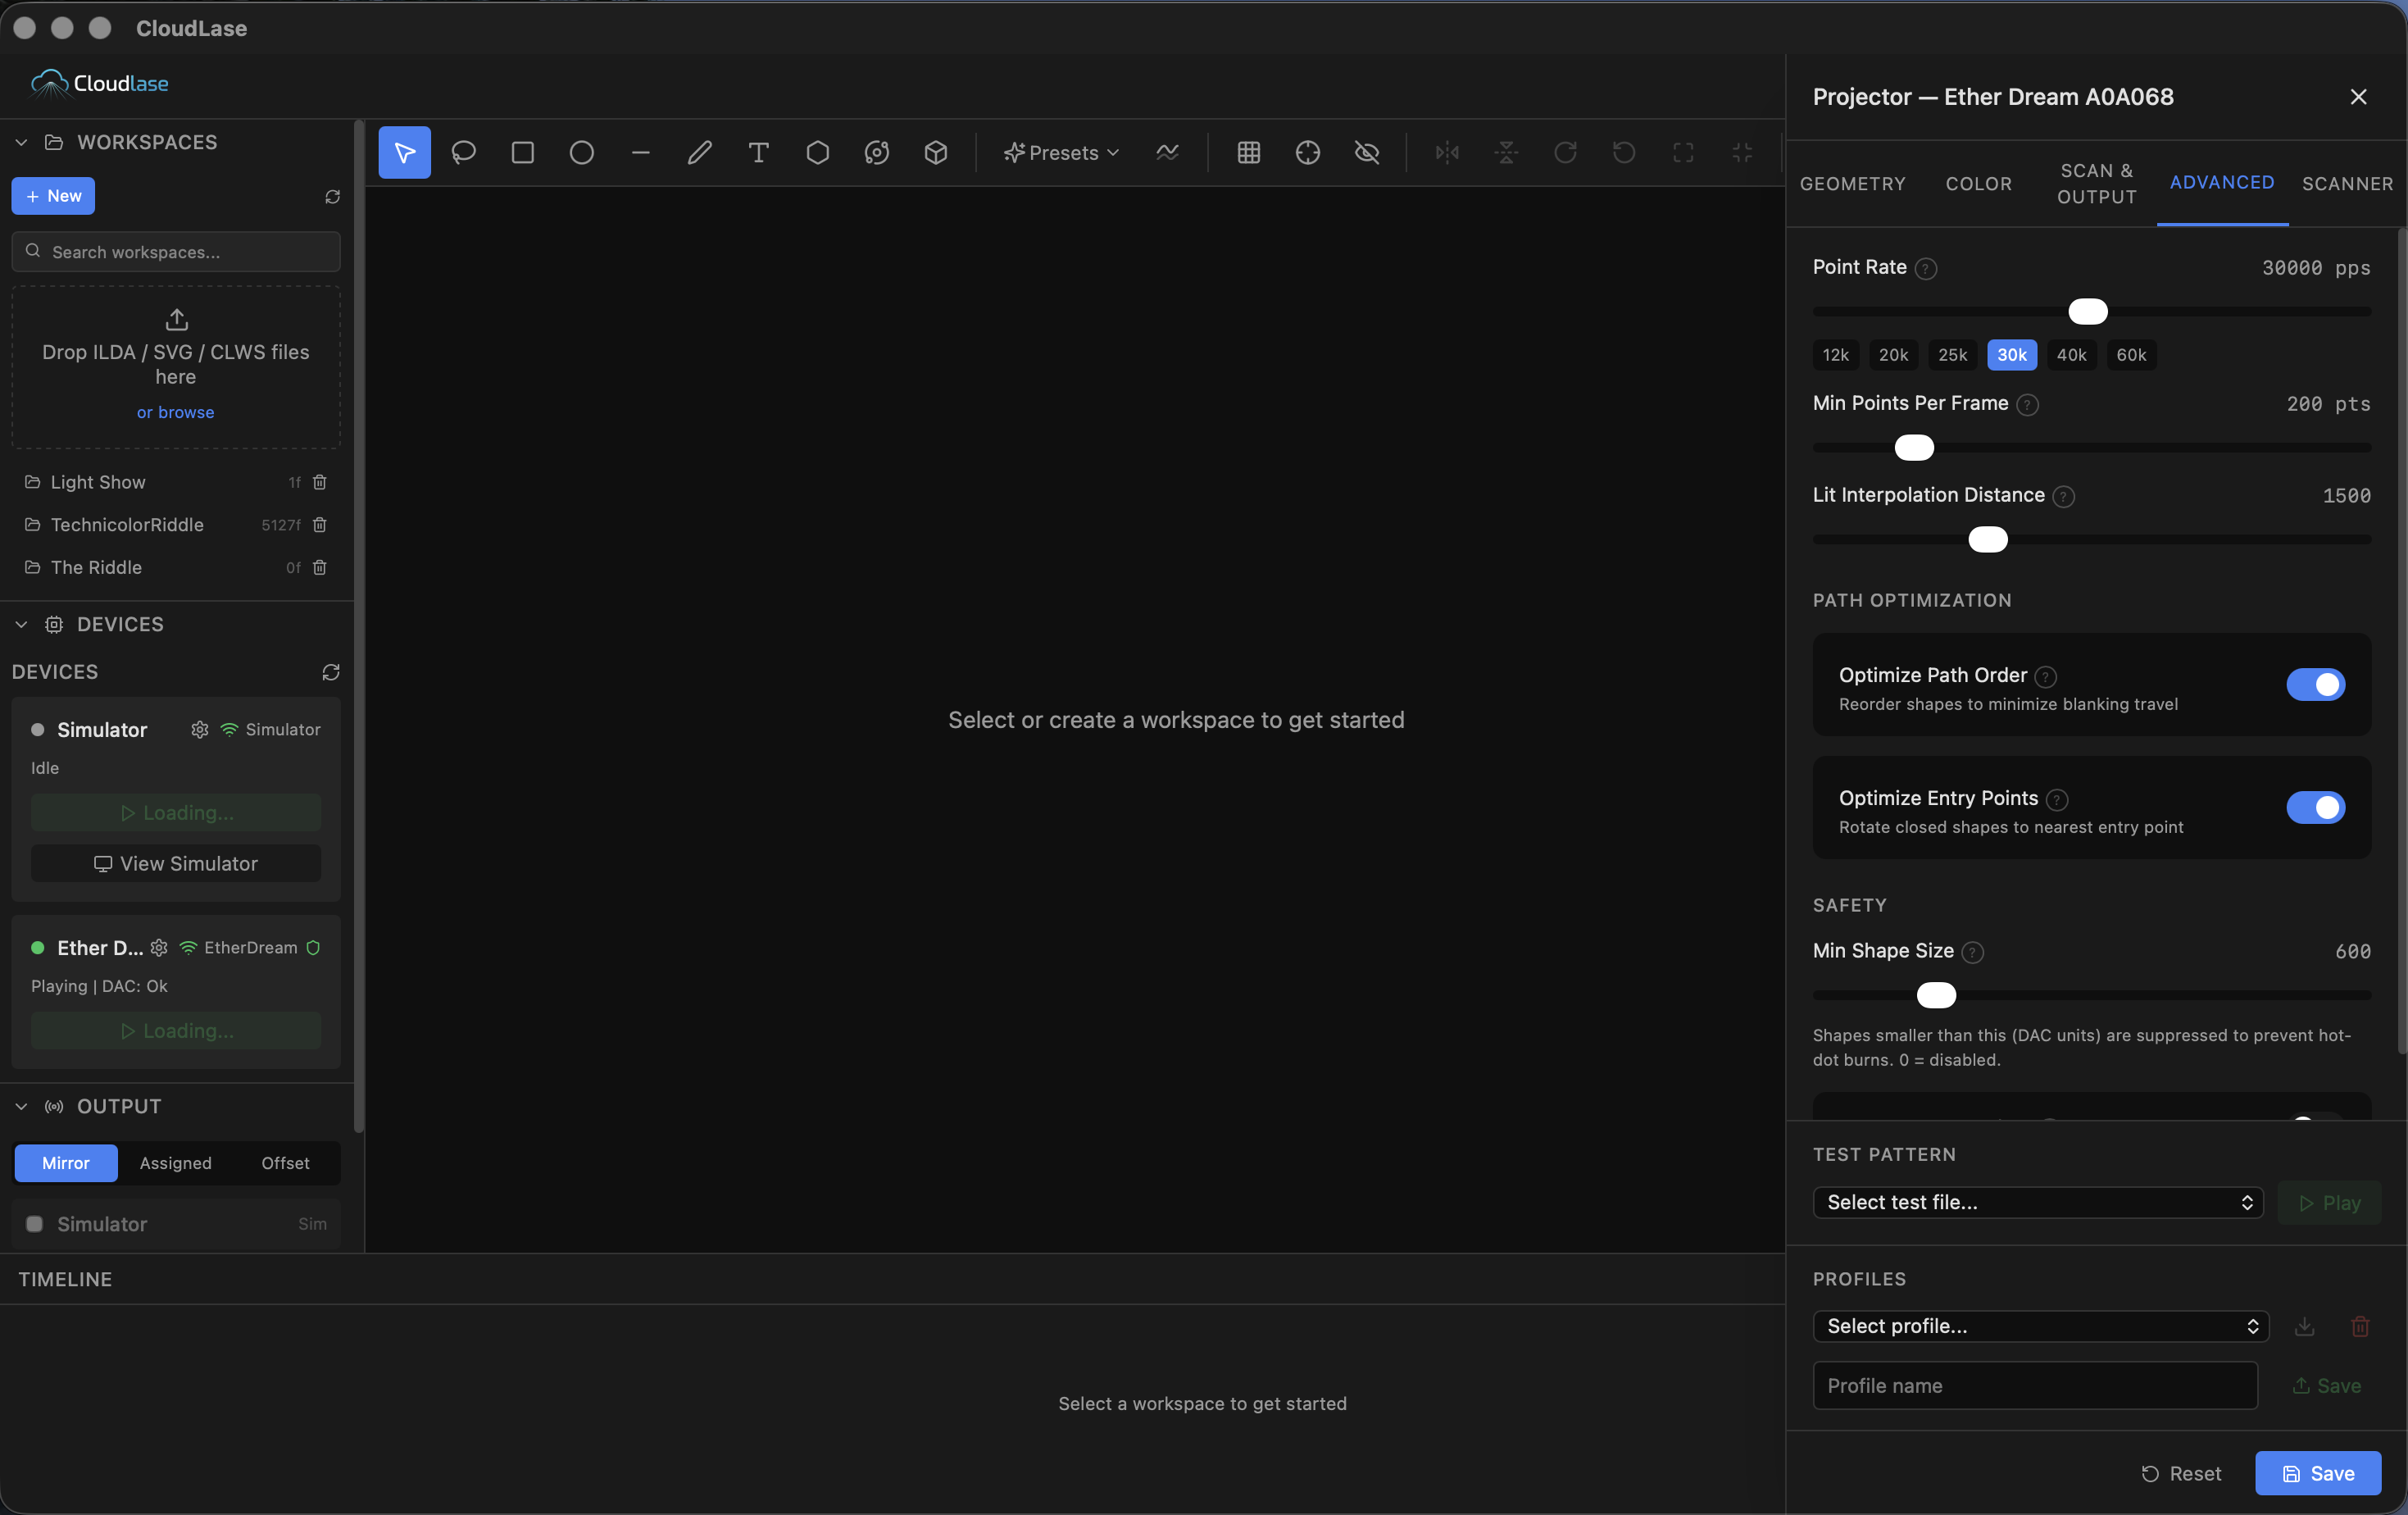This screenshot has height=1515, width=2408.
Task: Open the SCANNER tab
Action: [2346, 183]
